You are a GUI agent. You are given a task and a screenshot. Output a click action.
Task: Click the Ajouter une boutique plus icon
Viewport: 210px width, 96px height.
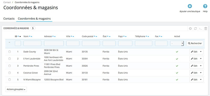pos(190,6)
